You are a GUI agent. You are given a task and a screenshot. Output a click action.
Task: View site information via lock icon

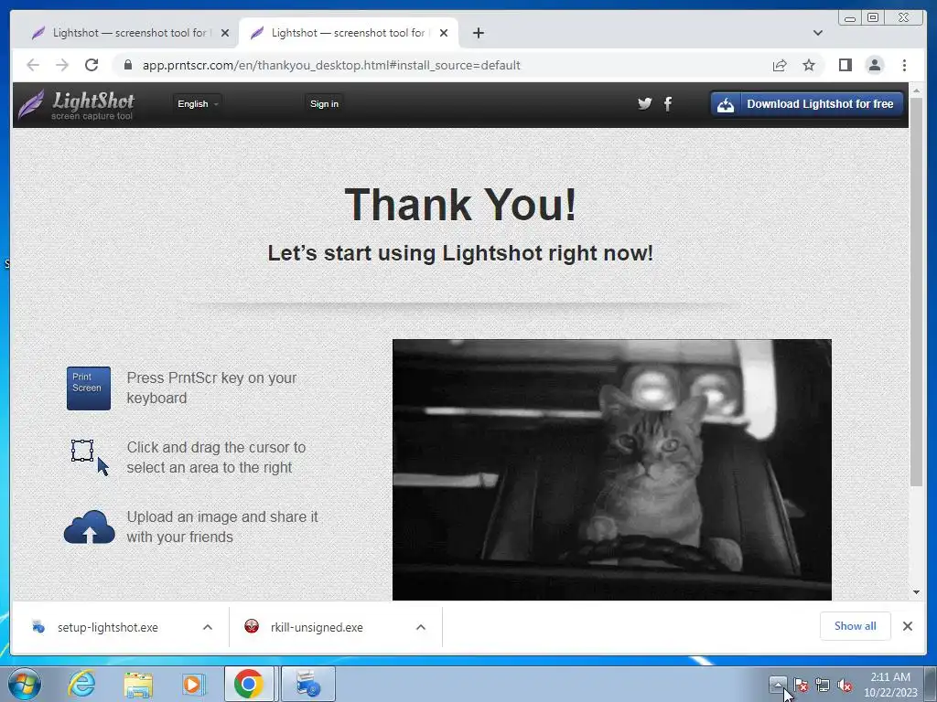pos(127,65)
